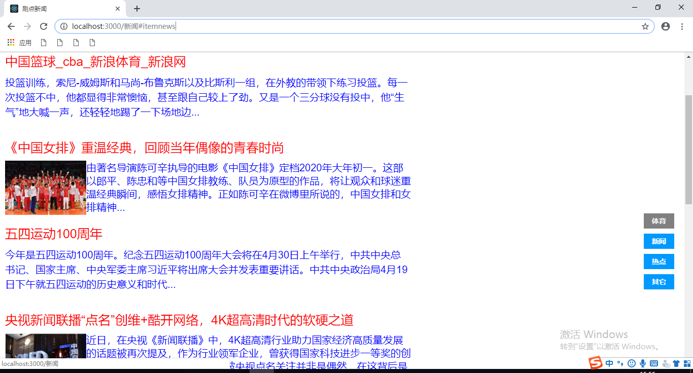The height and width of the screenshot is (373, 693).
Task: Click the 体育 side navigation button
Action: tap(659, 221)
